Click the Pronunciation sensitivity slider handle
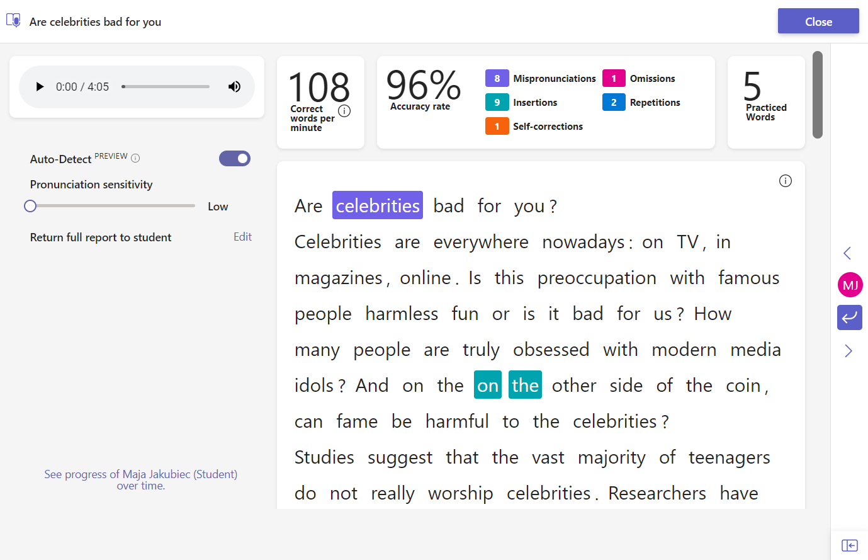Viewport: 868px width, 560px height. [30, 206]
